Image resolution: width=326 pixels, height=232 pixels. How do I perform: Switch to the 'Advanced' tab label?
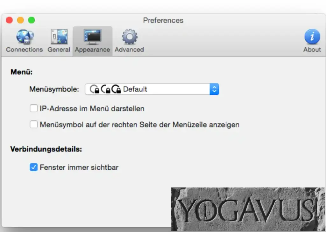click(129, 50)
